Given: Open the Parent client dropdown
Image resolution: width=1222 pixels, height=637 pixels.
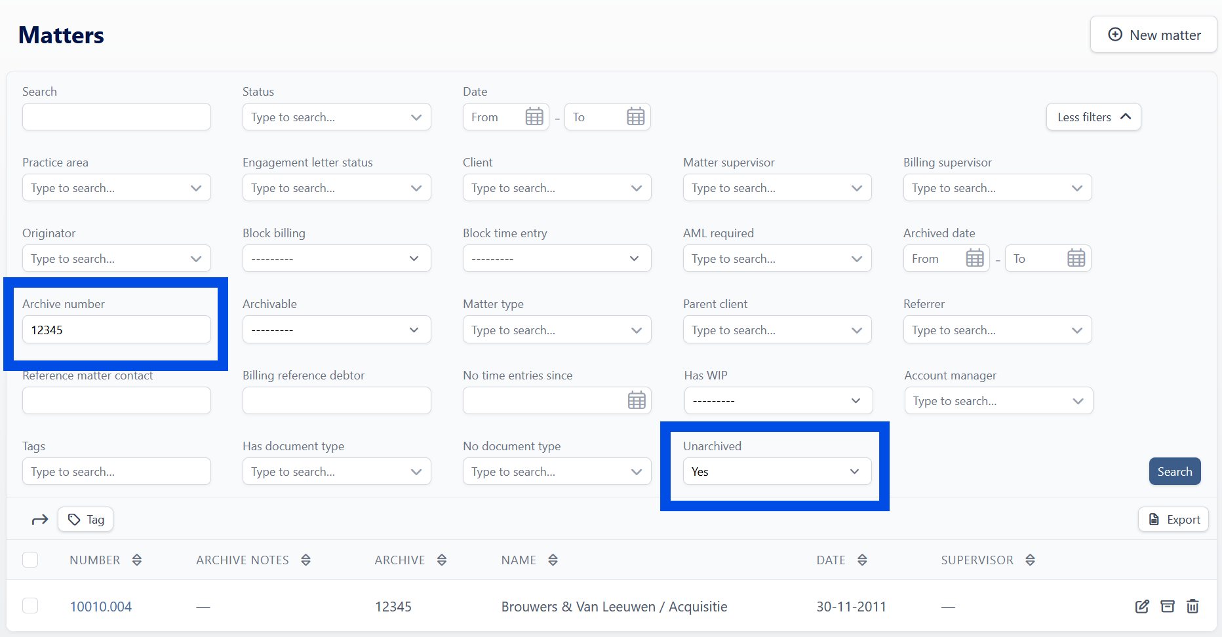Looking at the screenshot, I should [778, 330].
